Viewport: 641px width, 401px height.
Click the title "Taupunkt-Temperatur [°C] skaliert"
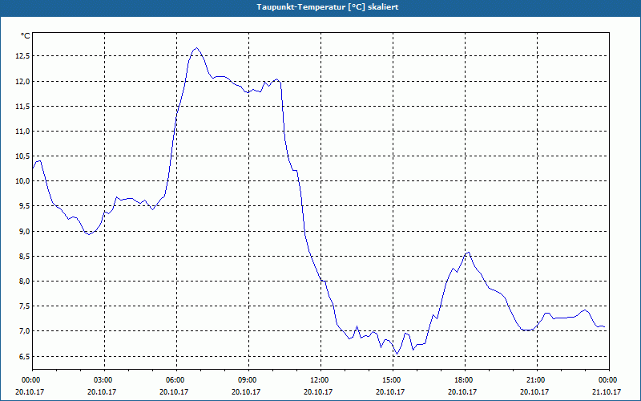(x=328, y=7)
